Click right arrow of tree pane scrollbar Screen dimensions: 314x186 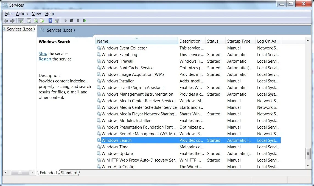coord(32,172)
